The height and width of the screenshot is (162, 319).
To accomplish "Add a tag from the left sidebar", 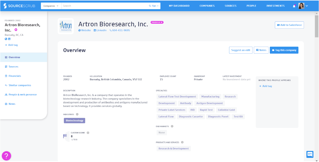I will pyautogui.click(x=11, y=45).
